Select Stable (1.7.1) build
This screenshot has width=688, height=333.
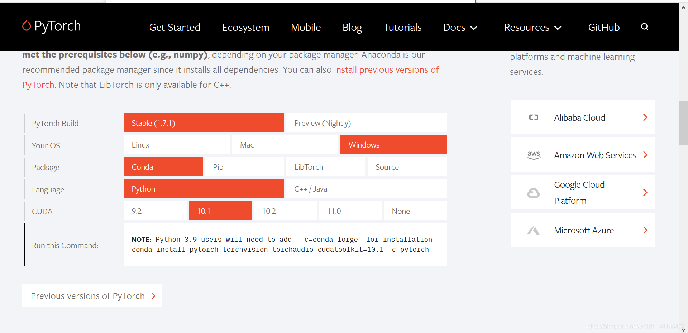204,123
